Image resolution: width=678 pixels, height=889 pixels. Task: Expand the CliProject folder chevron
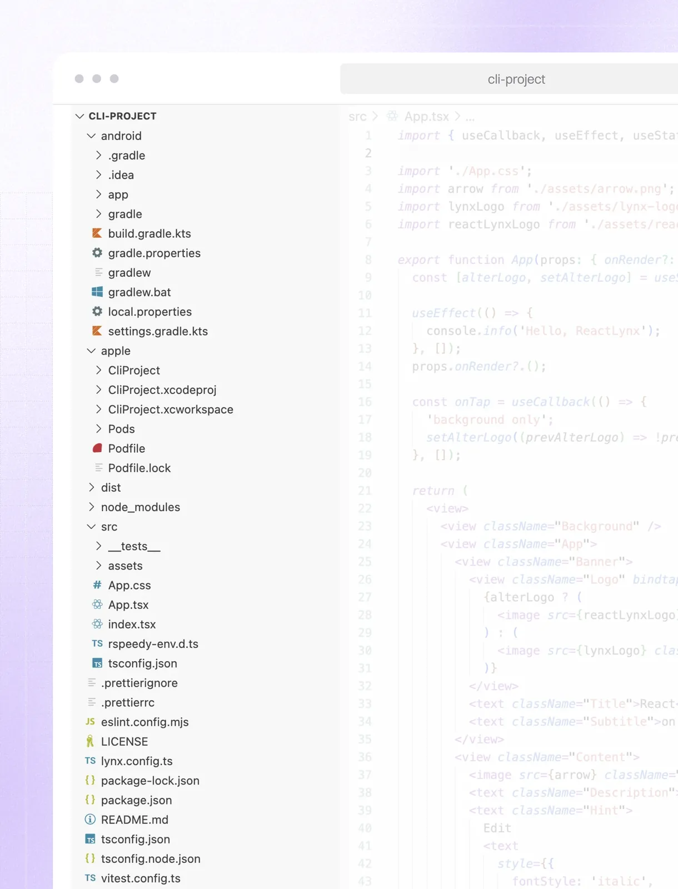pos(98,370)
